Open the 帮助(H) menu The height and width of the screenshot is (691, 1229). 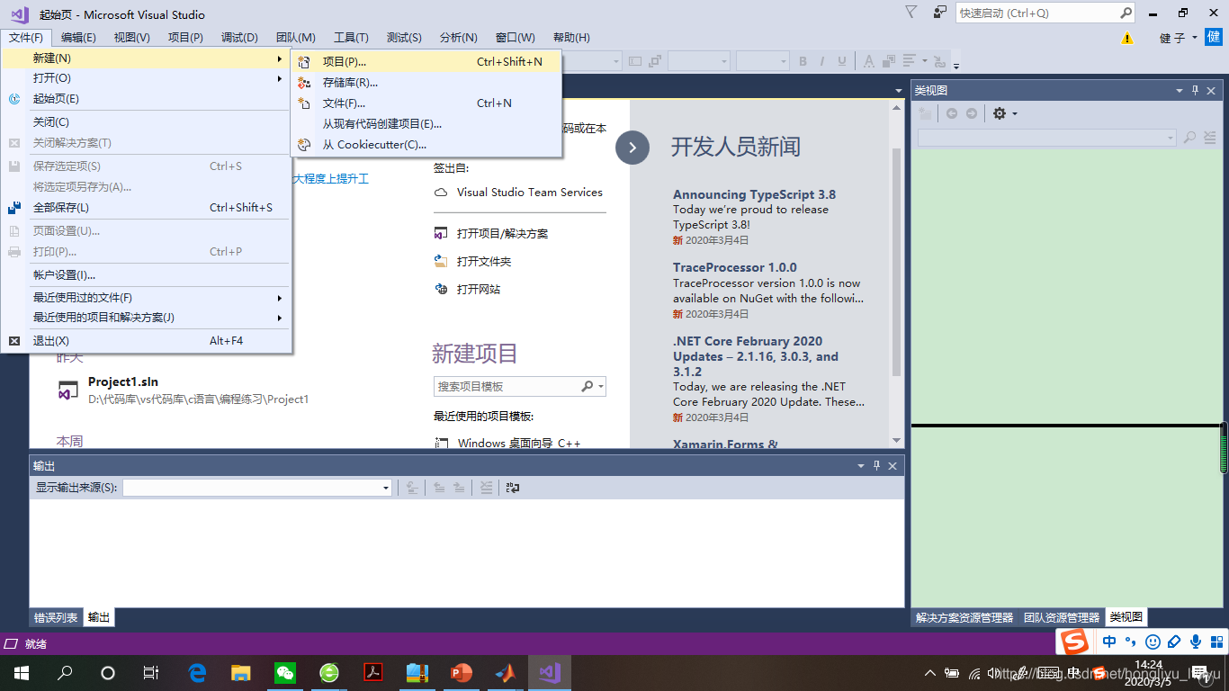tap(571, 37)
